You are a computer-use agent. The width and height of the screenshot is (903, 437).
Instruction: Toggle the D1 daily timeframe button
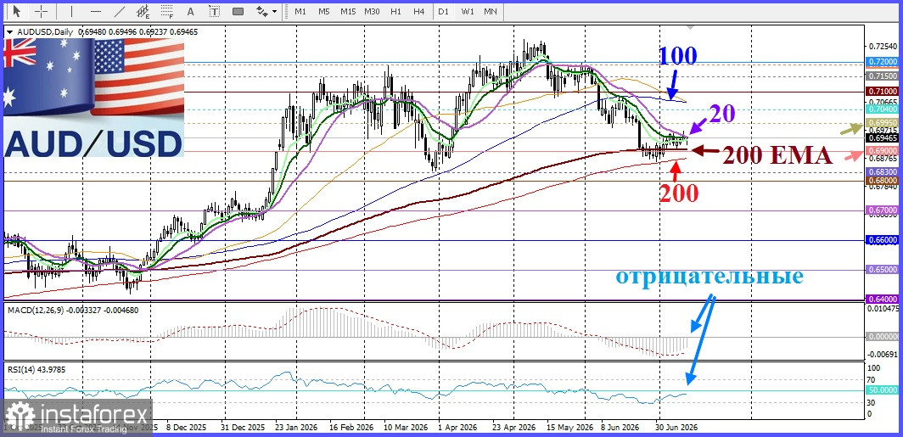click(x=443, y=11)
